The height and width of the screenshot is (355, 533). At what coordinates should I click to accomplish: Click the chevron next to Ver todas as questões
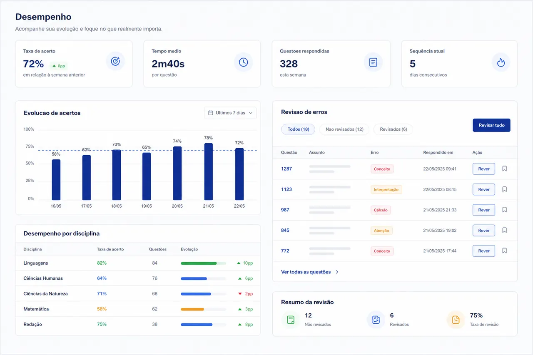[337, 272]
